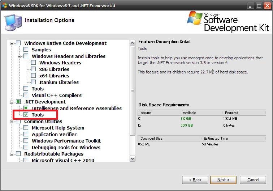Go to the previous step with Back

(195, 180)
